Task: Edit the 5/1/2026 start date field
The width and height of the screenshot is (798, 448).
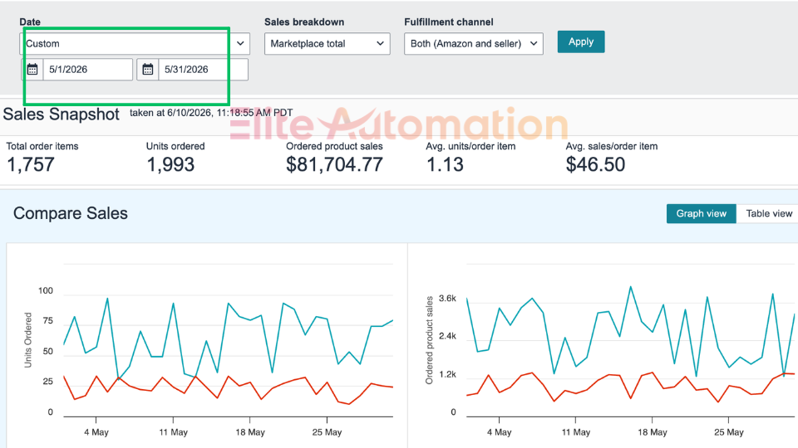Action: 88,69
